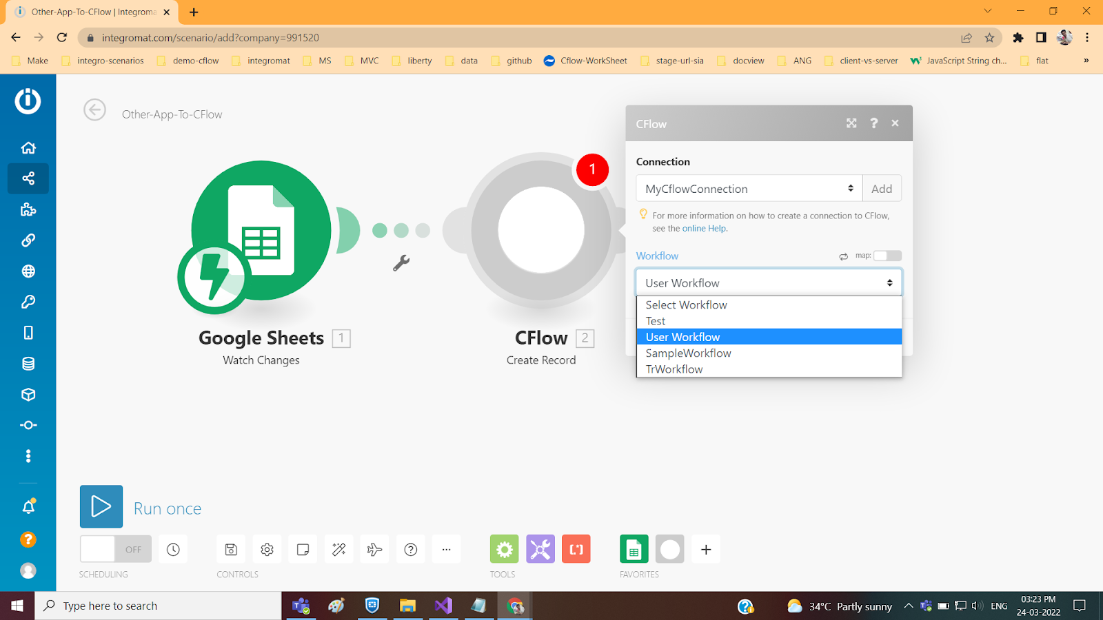This screenshot has width=1103, height=620.
Task: Bookmark this page with the star
Action: click(x=989, y=38)
